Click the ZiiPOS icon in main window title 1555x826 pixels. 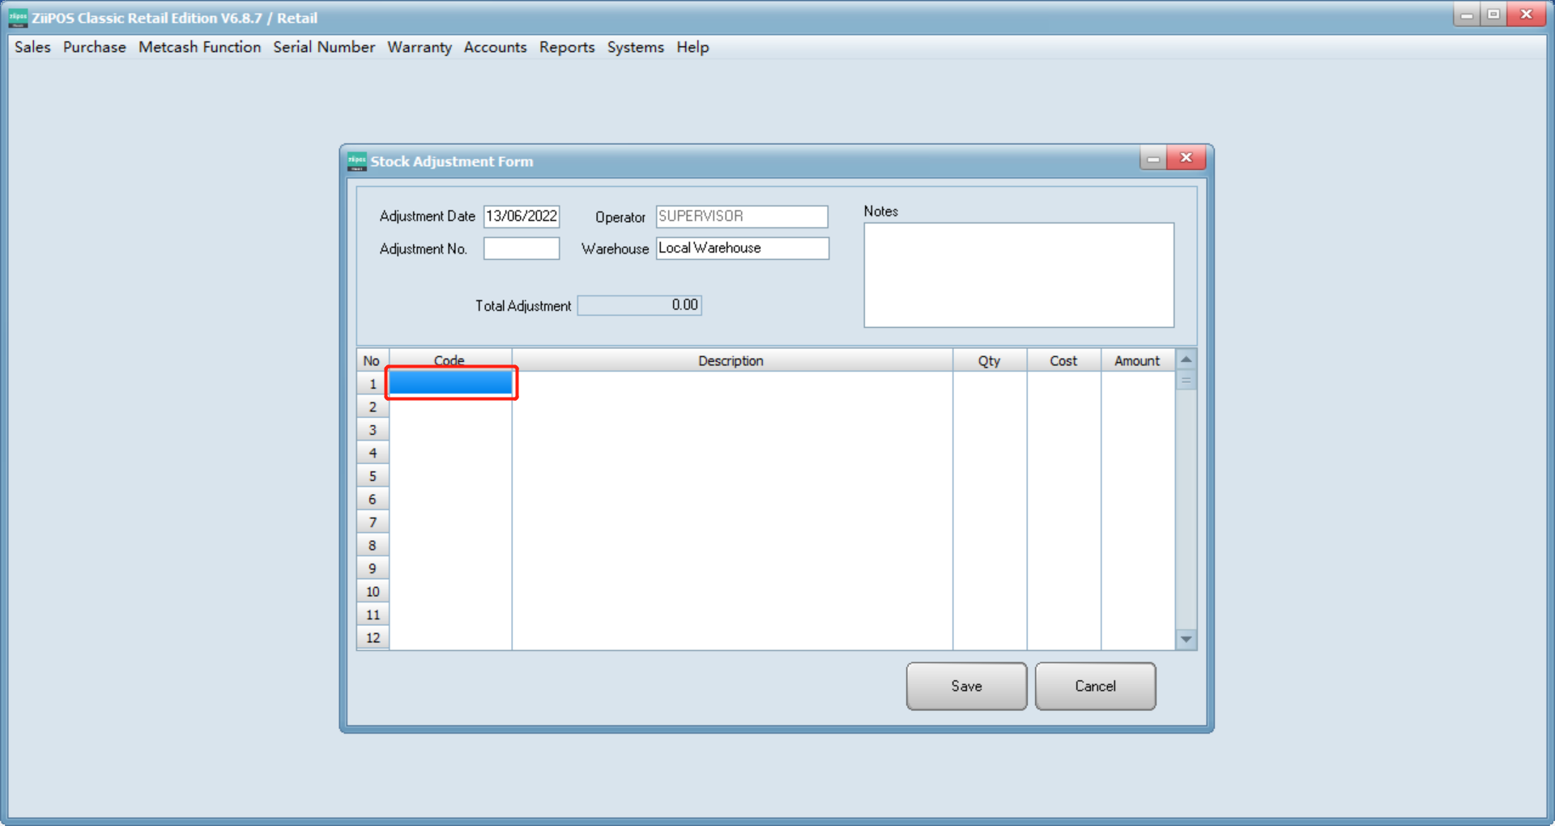click(x=17, y=16)
